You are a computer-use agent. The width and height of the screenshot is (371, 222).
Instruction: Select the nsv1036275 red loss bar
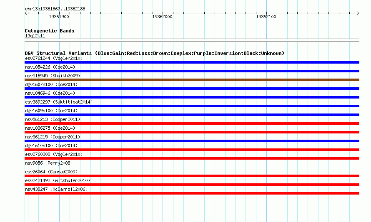tap(192, 132)
